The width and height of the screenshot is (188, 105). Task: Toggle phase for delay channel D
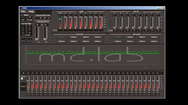134,30
